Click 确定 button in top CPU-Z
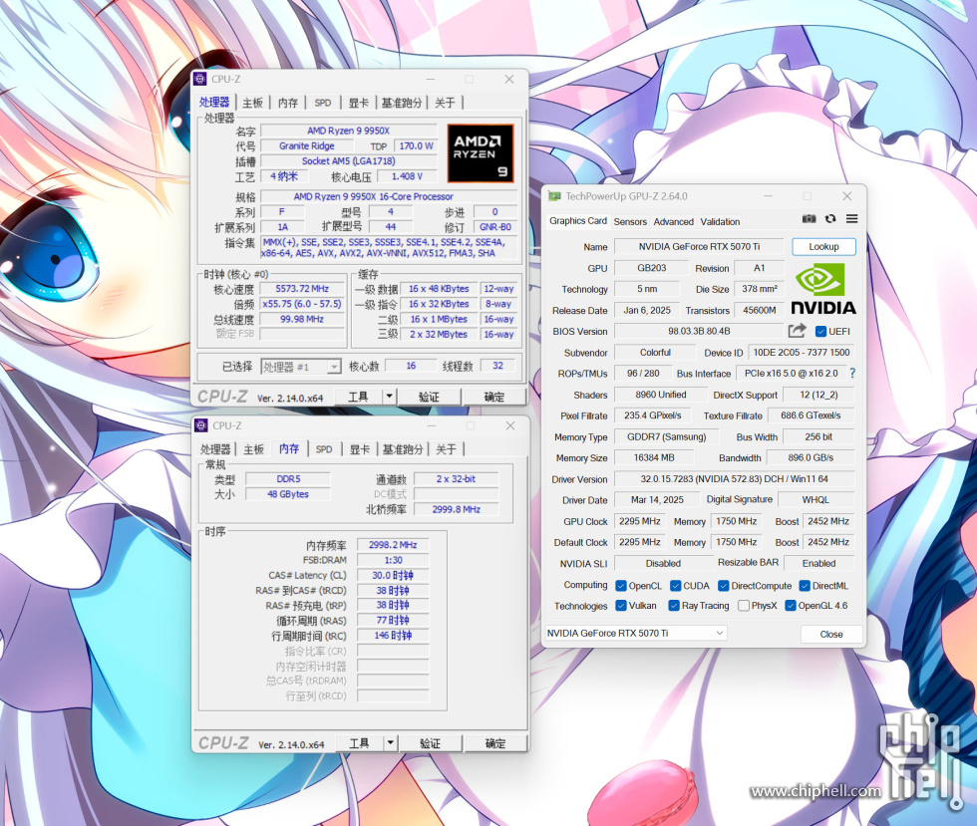Viewport: 977px width, 826px height. pyautogui.click(x=494, y=397)
